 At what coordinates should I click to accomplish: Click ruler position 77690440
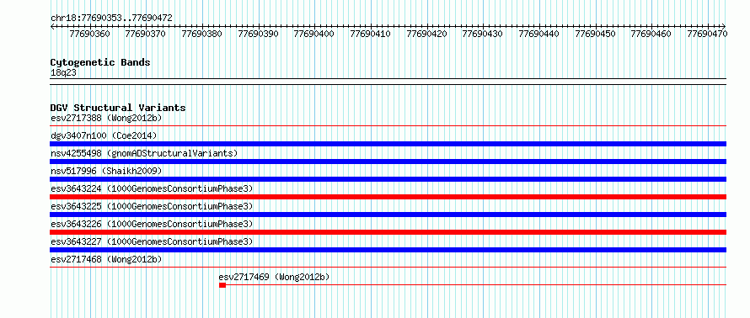pyautogui.click(x=538, y=34)
